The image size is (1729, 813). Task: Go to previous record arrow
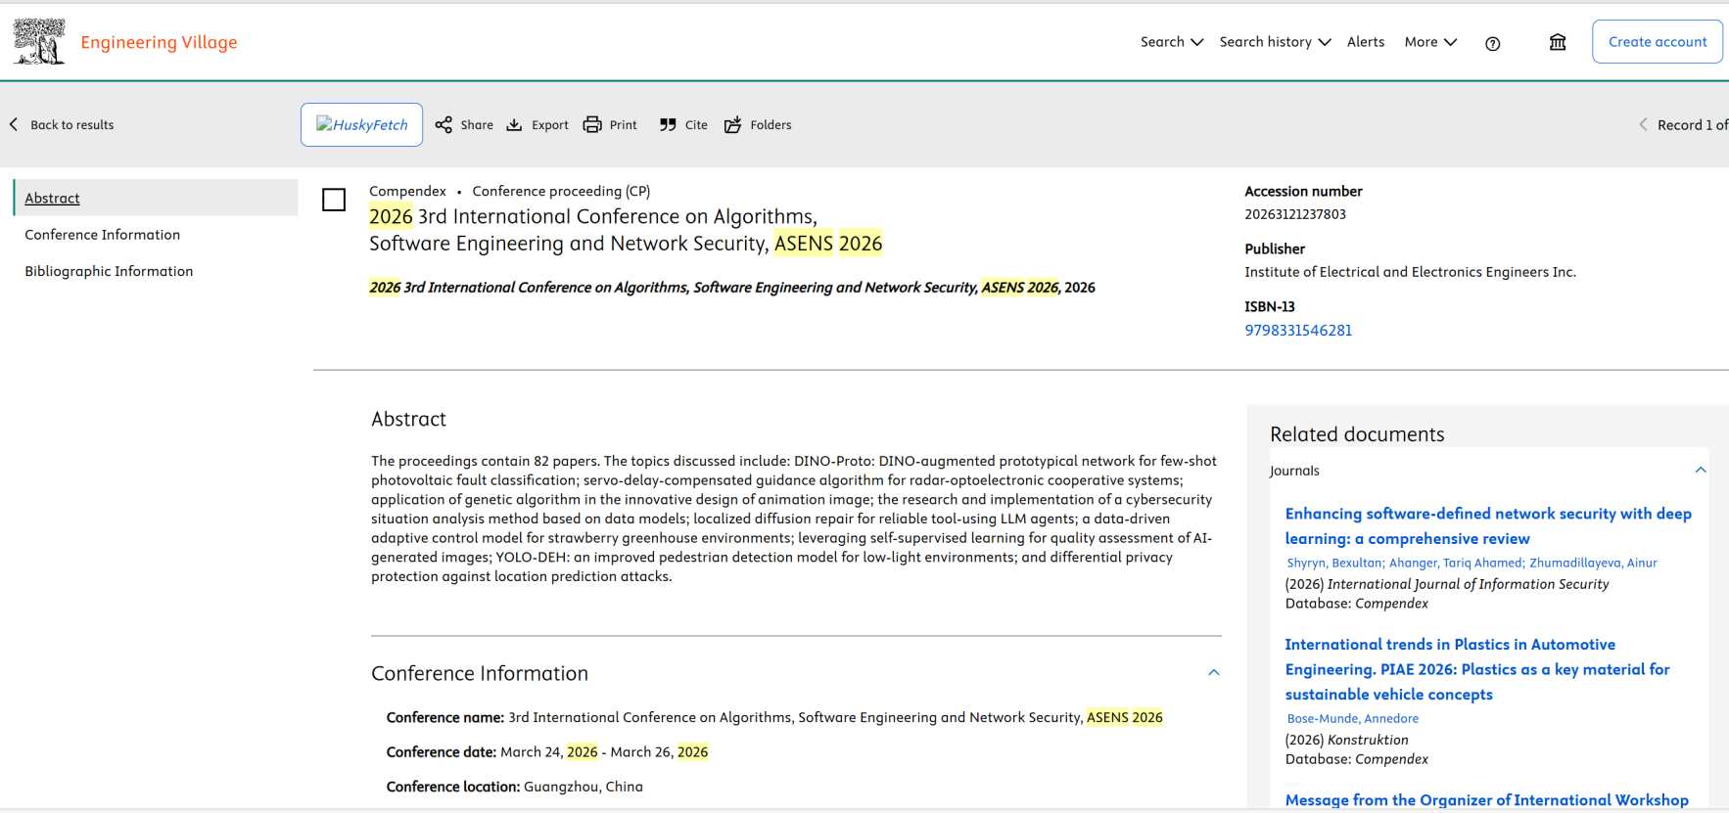point(1643,124)
